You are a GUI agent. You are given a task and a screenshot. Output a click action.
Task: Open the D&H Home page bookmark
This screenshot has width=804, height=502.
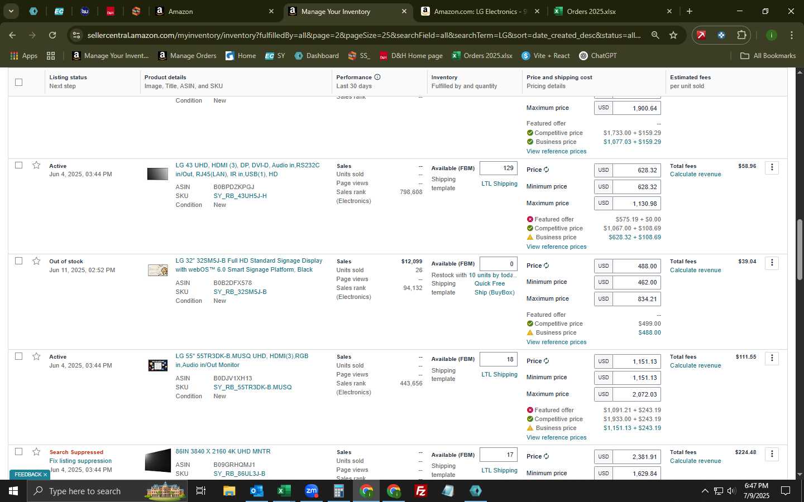[411, 56]
